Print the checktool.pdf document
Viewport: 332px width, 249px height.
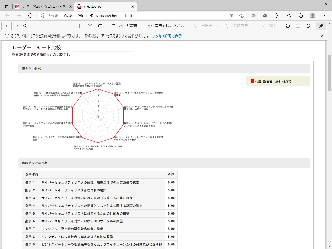click(287, 26)
